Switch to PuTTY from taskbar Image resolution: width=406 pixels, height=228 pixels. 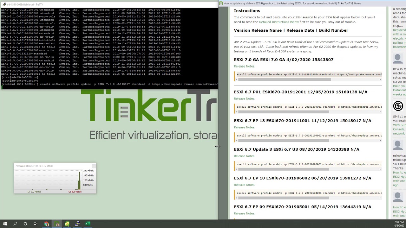[77, 224]
